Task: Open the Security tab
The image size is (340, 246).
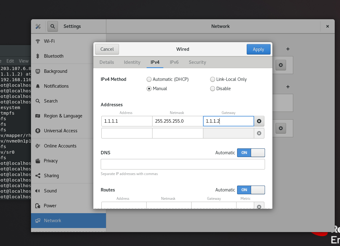Action: [x=197, y=62]
